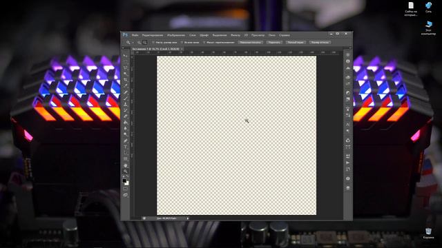Screen dimensions: 442x248
Task: Select the Path Selection tool
Action: 126,153
